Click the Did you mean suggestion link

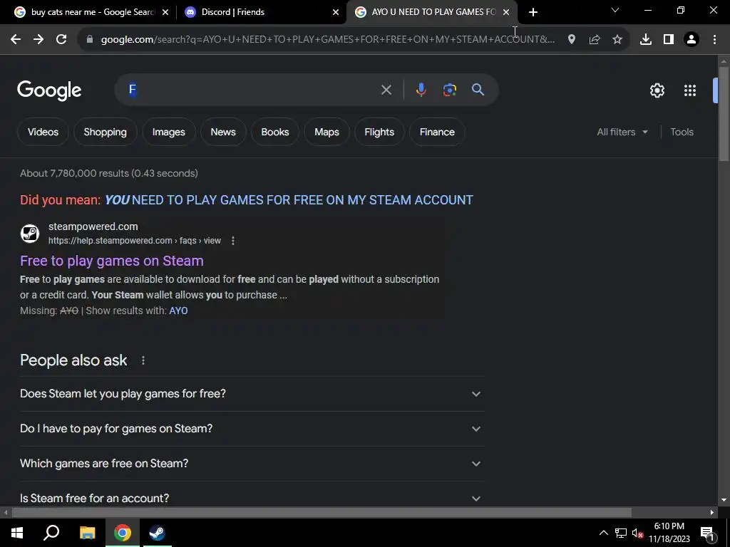tap(289, 200)
